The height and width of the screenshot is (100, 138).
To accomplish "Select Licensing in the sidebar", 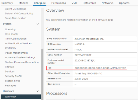I will coord(10,29).
